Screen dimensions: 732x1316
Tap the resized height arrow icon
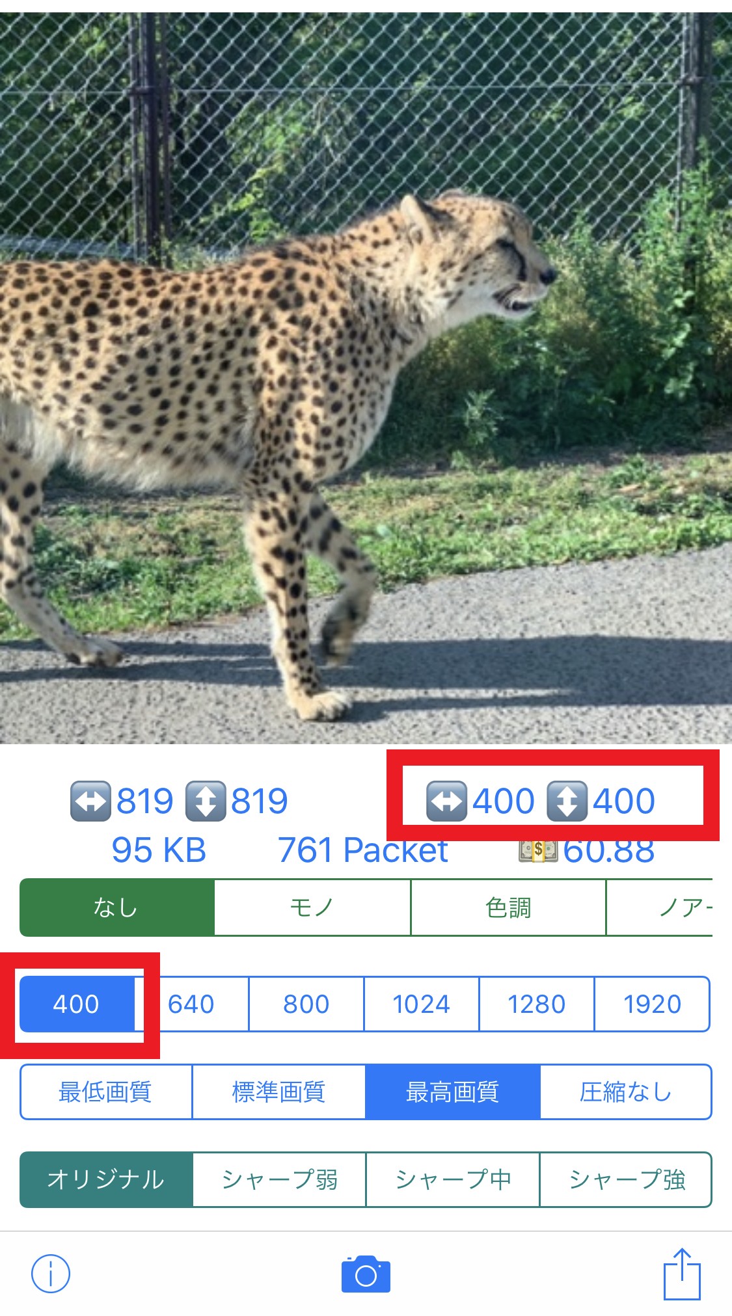point(567,801)
